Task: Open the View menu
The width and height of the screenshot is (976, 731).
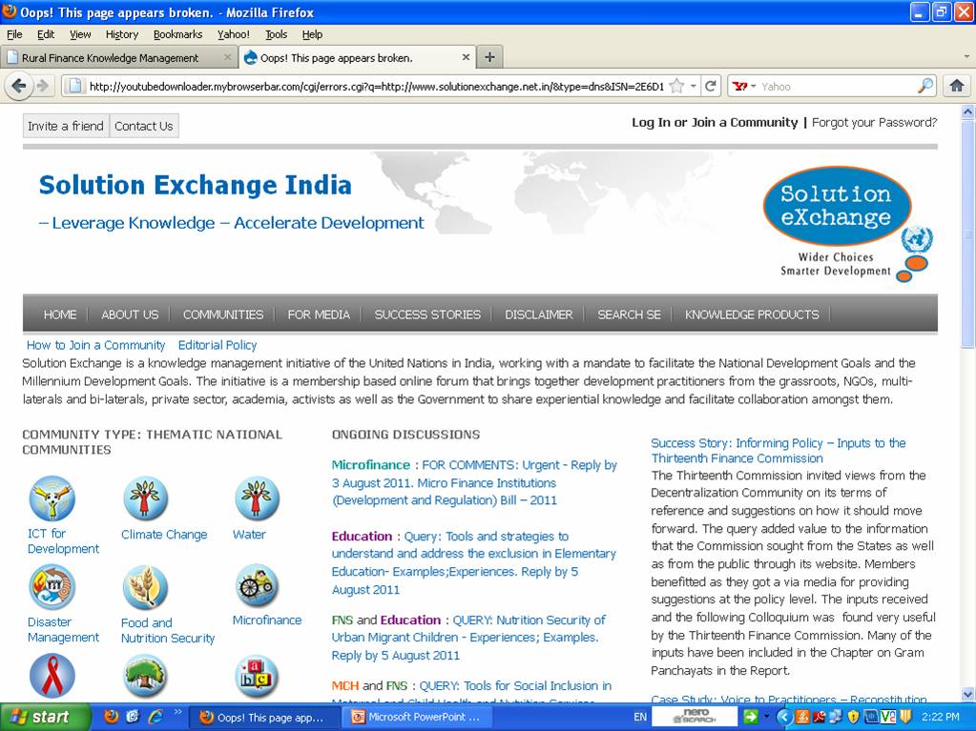Action: (x=80, y=34)
